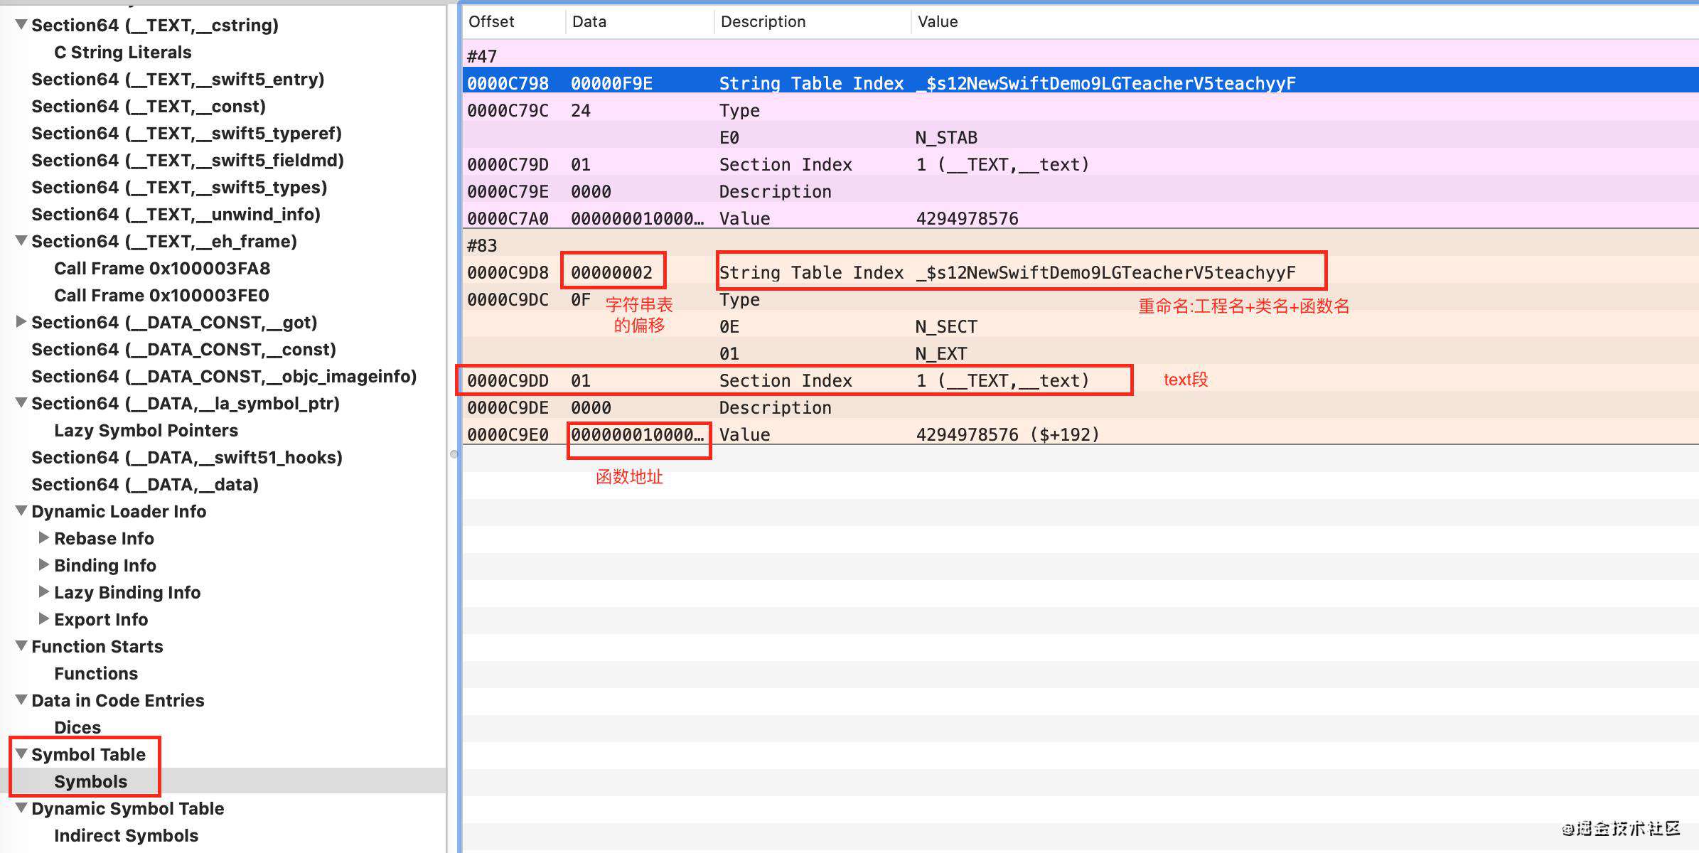
Task: Click the sidebar splitter handle dot
Action: tap(454, 454)
